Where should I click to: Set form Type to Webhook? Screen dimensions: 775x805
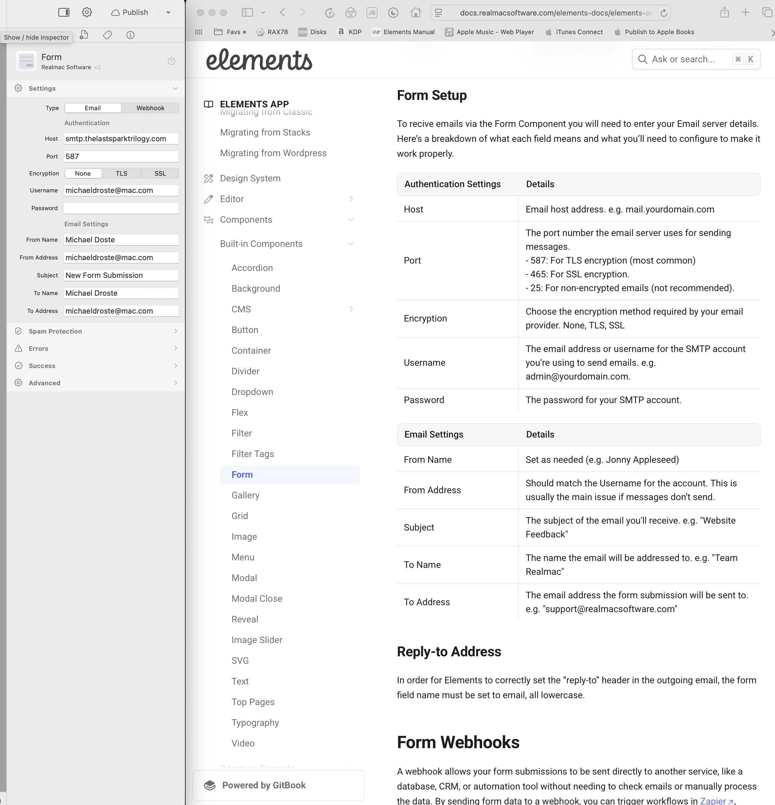click(x=151, y=108)
